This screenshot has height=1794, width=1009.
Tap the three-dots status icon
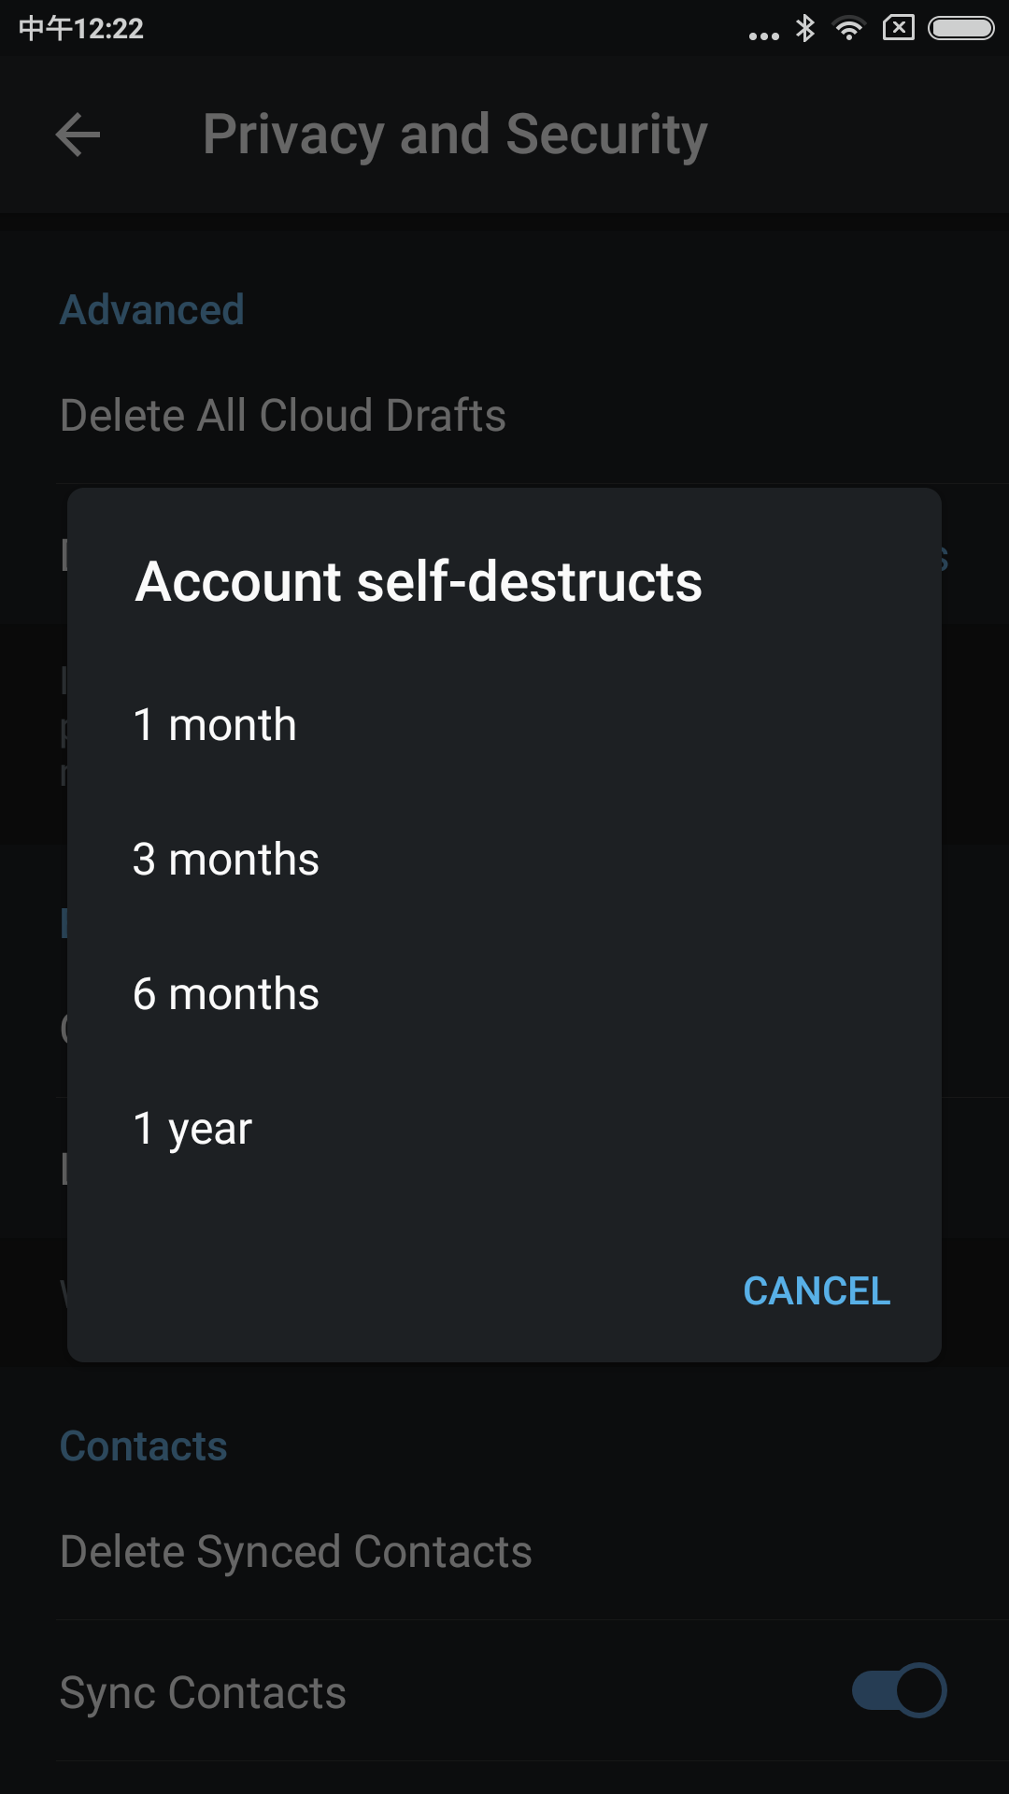tap(764, 36)
